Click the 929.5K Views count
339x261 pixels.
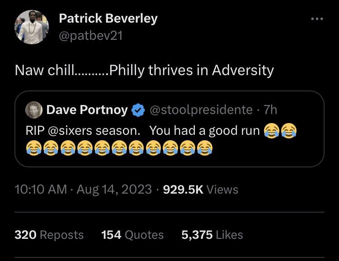click(x=200, y=189)
